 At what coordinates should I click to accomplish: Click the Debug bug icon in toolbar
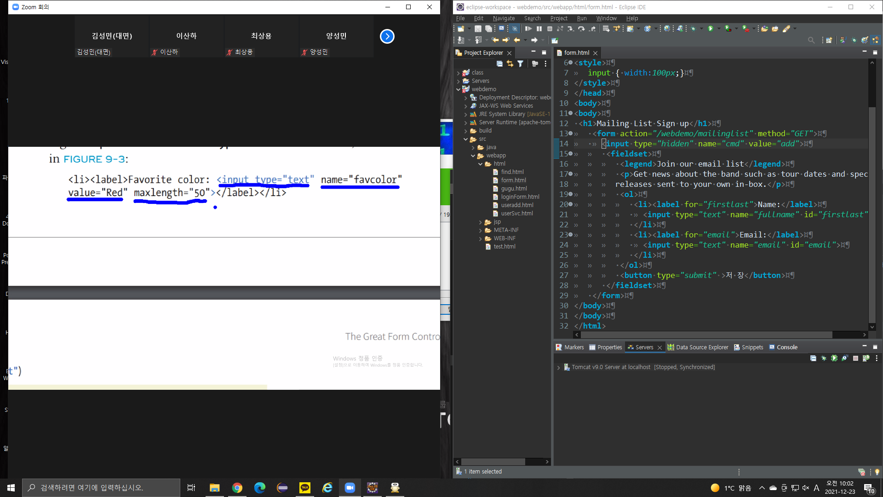pyautogui.click(x=693, y=29)
